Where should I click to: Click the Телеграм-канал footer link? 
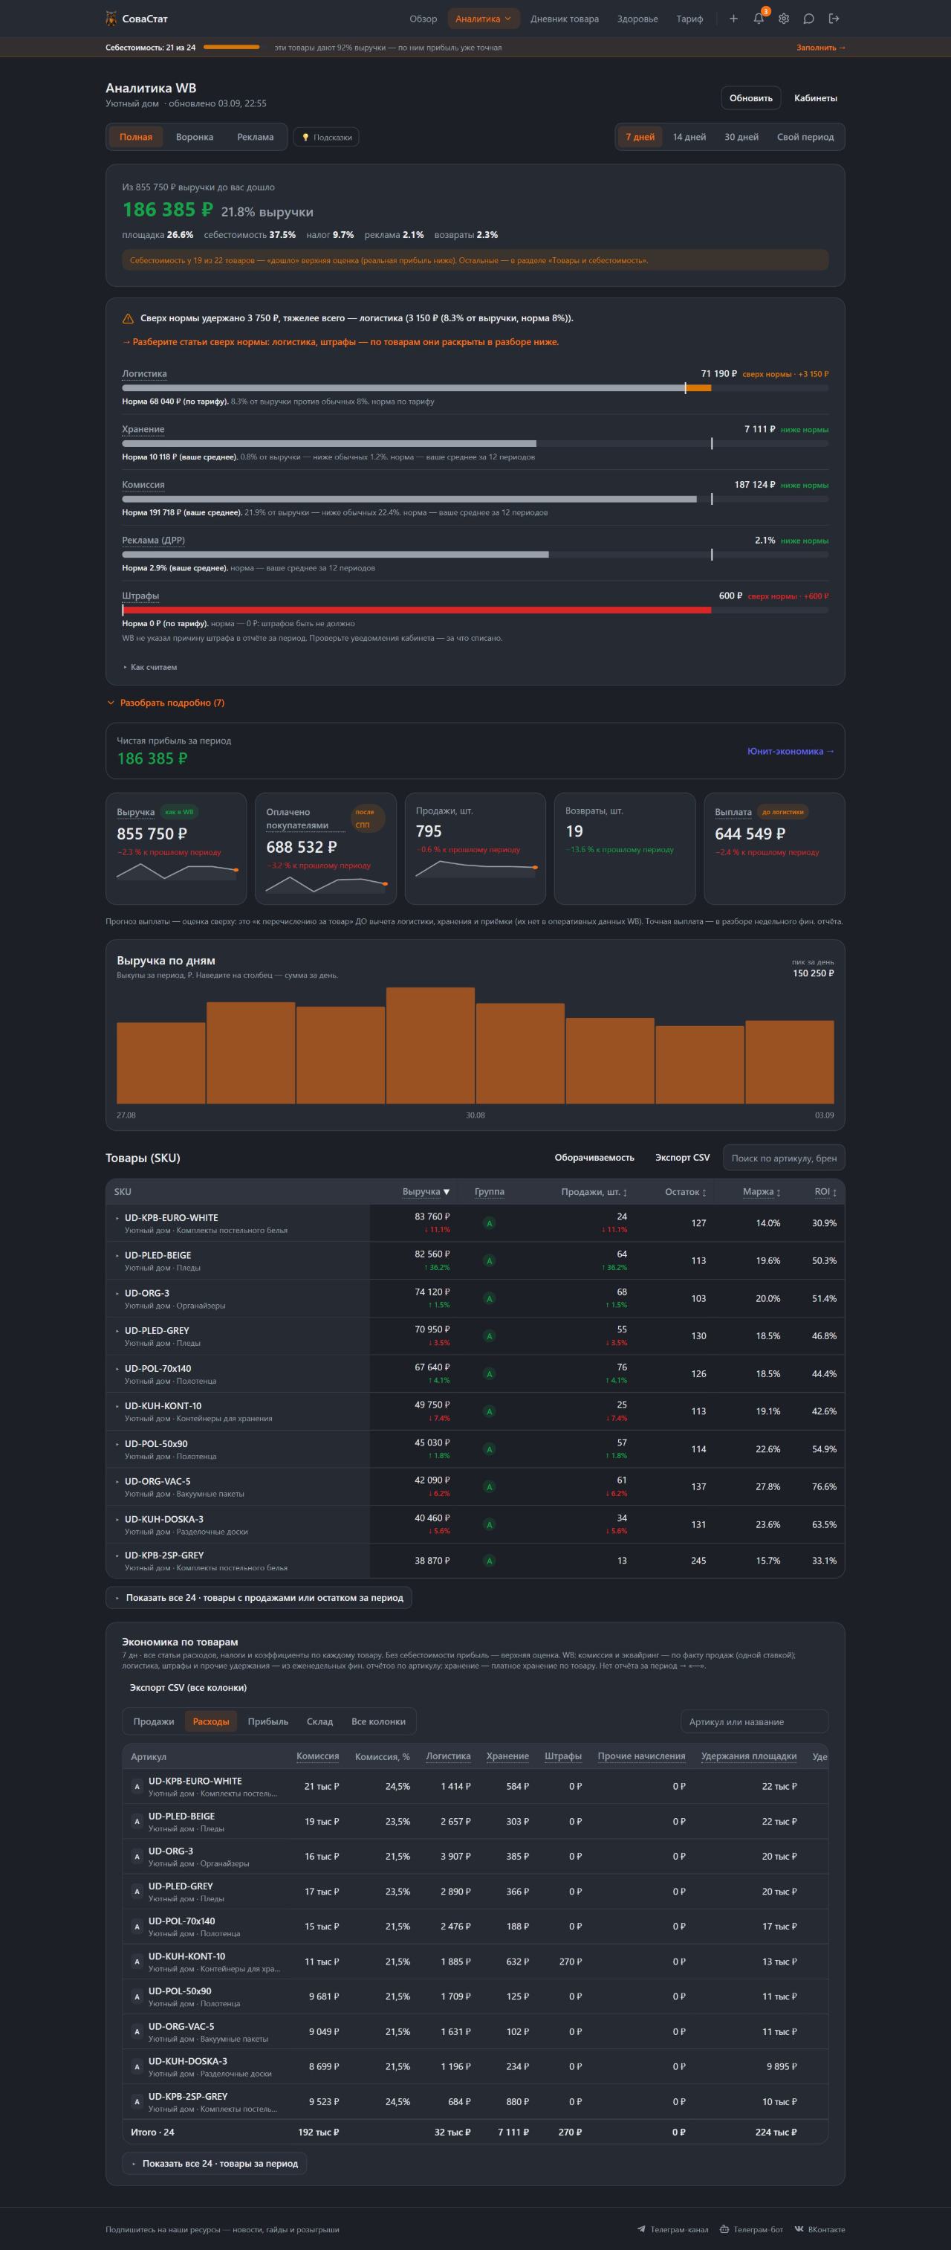672,2228
